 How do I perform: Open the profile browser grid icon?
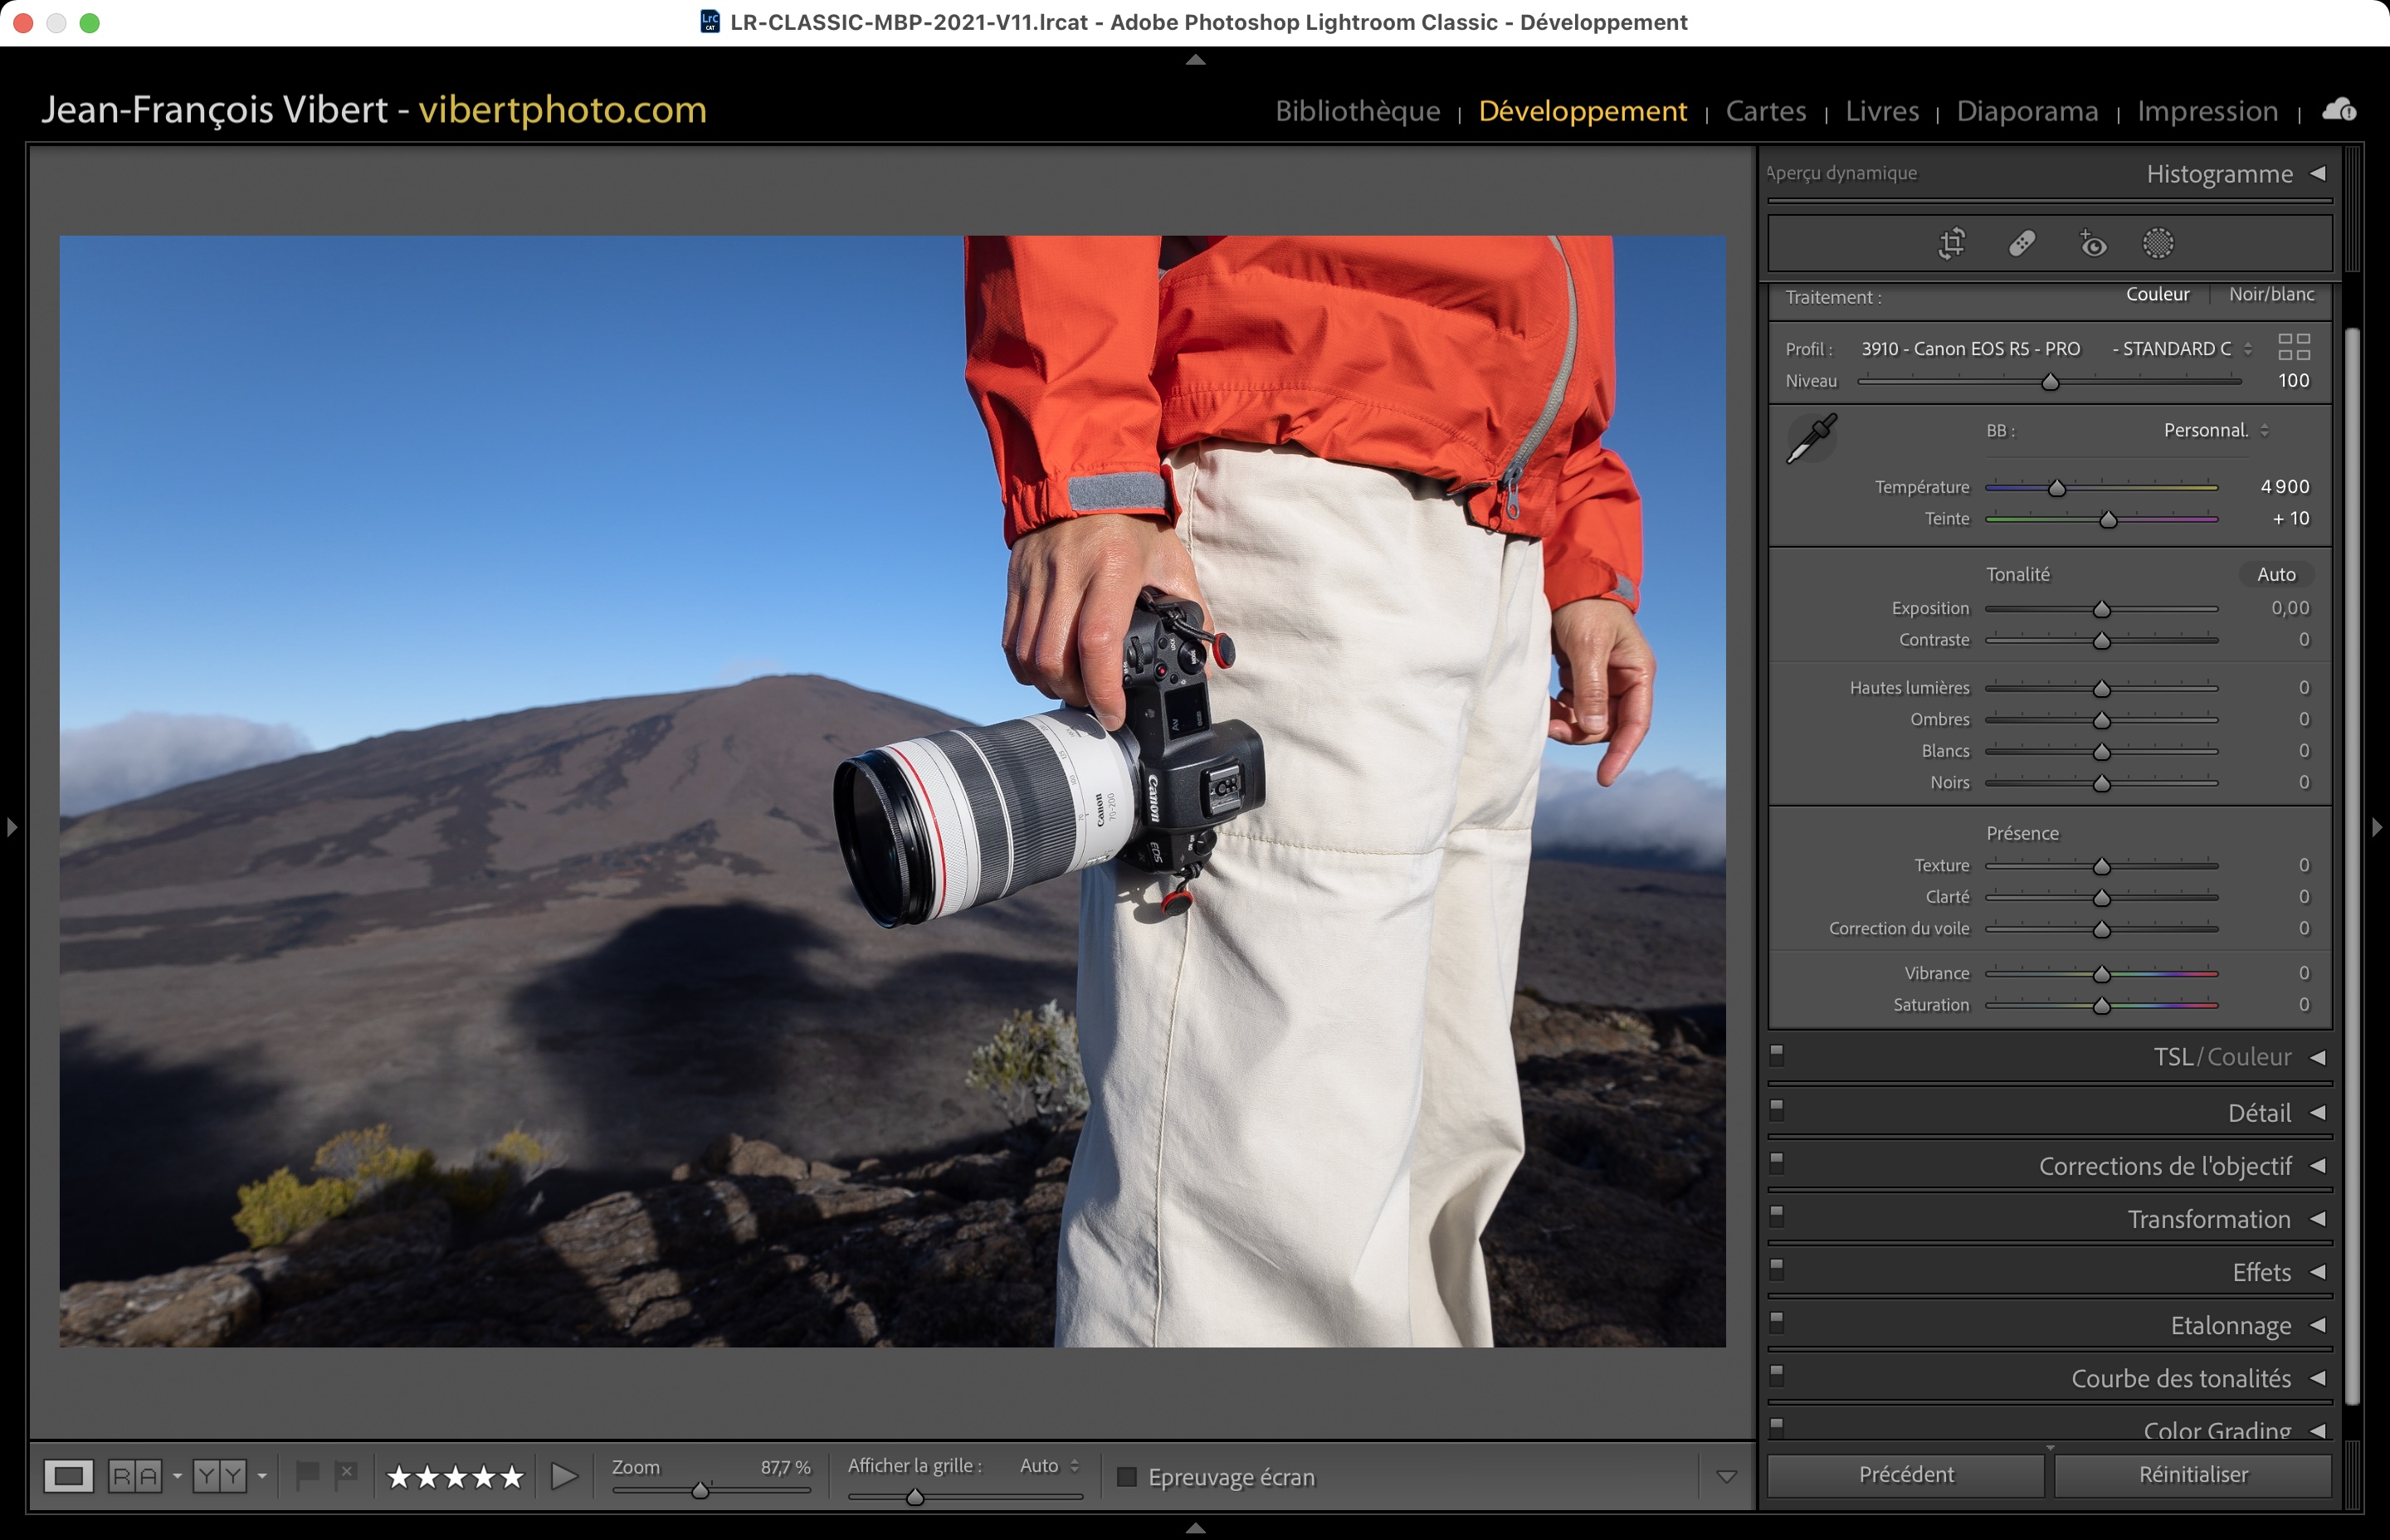pyautogui.click(x=2293, y=348)
